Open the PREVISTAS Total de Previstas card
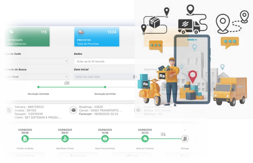253x163 pixels. pyautogui.click(x=97, y=37)
